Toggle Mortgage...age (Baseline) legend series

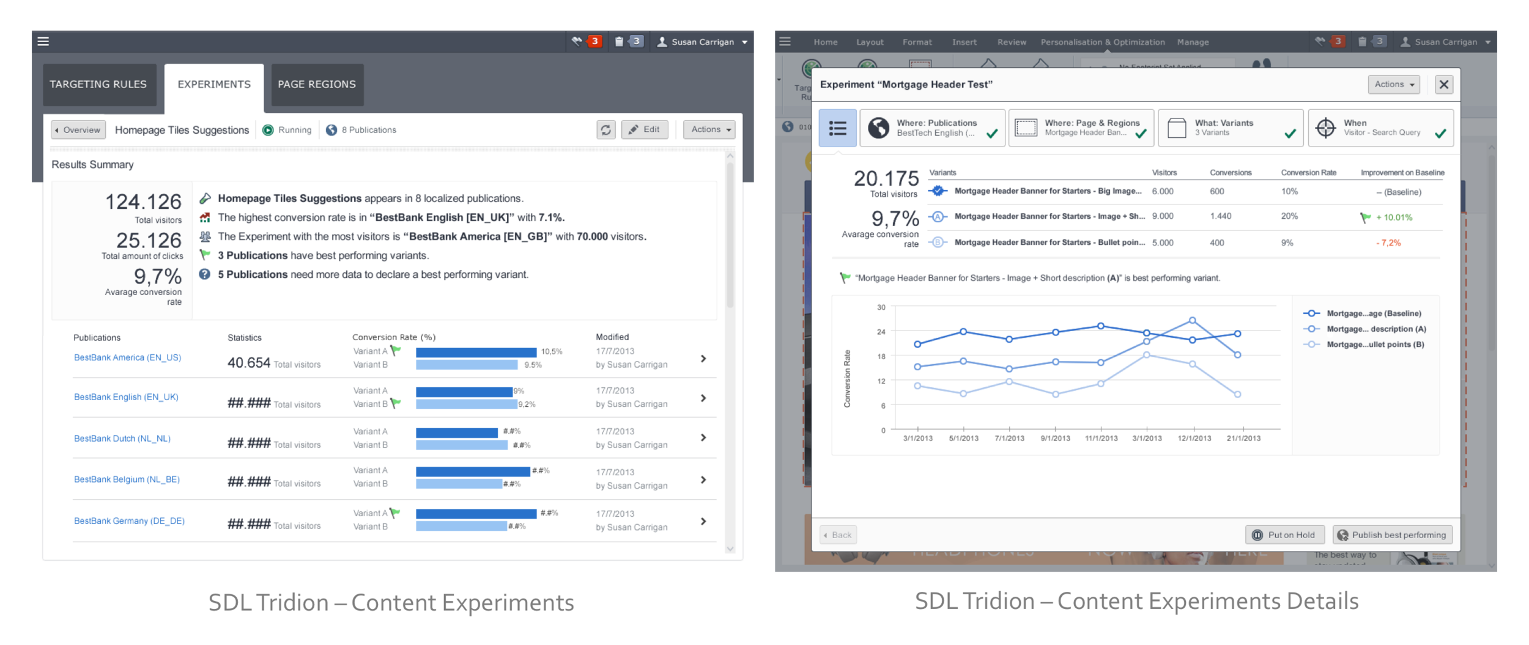pos(1363,313)
